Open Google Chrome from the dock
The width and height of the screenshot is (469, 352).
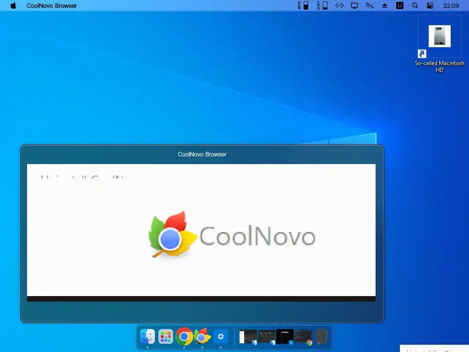[x=184, y=336]
